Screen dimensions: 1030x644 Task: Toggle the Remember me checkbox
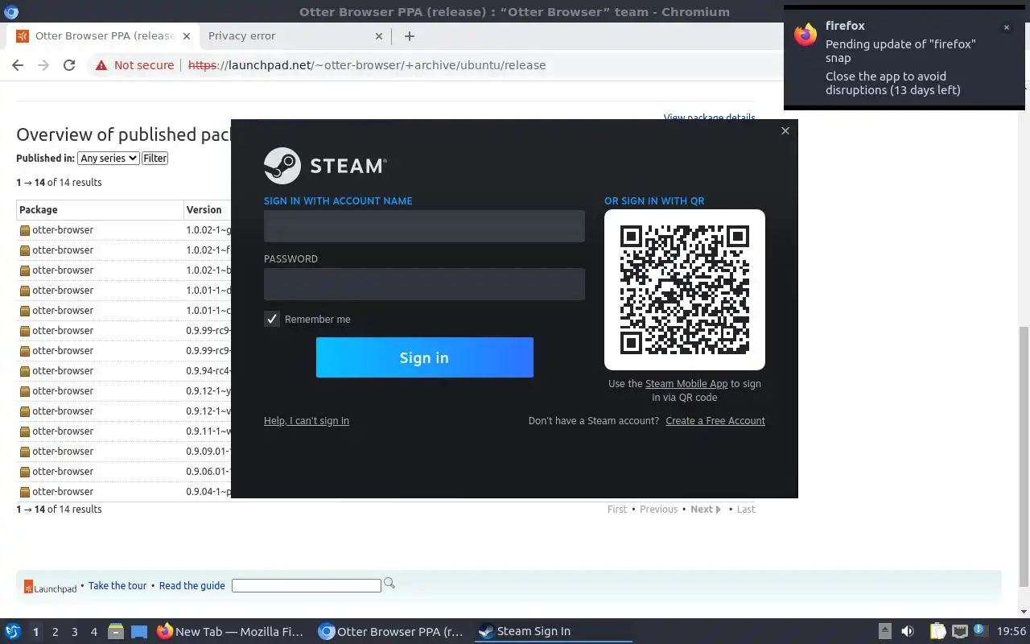point(272,319)
